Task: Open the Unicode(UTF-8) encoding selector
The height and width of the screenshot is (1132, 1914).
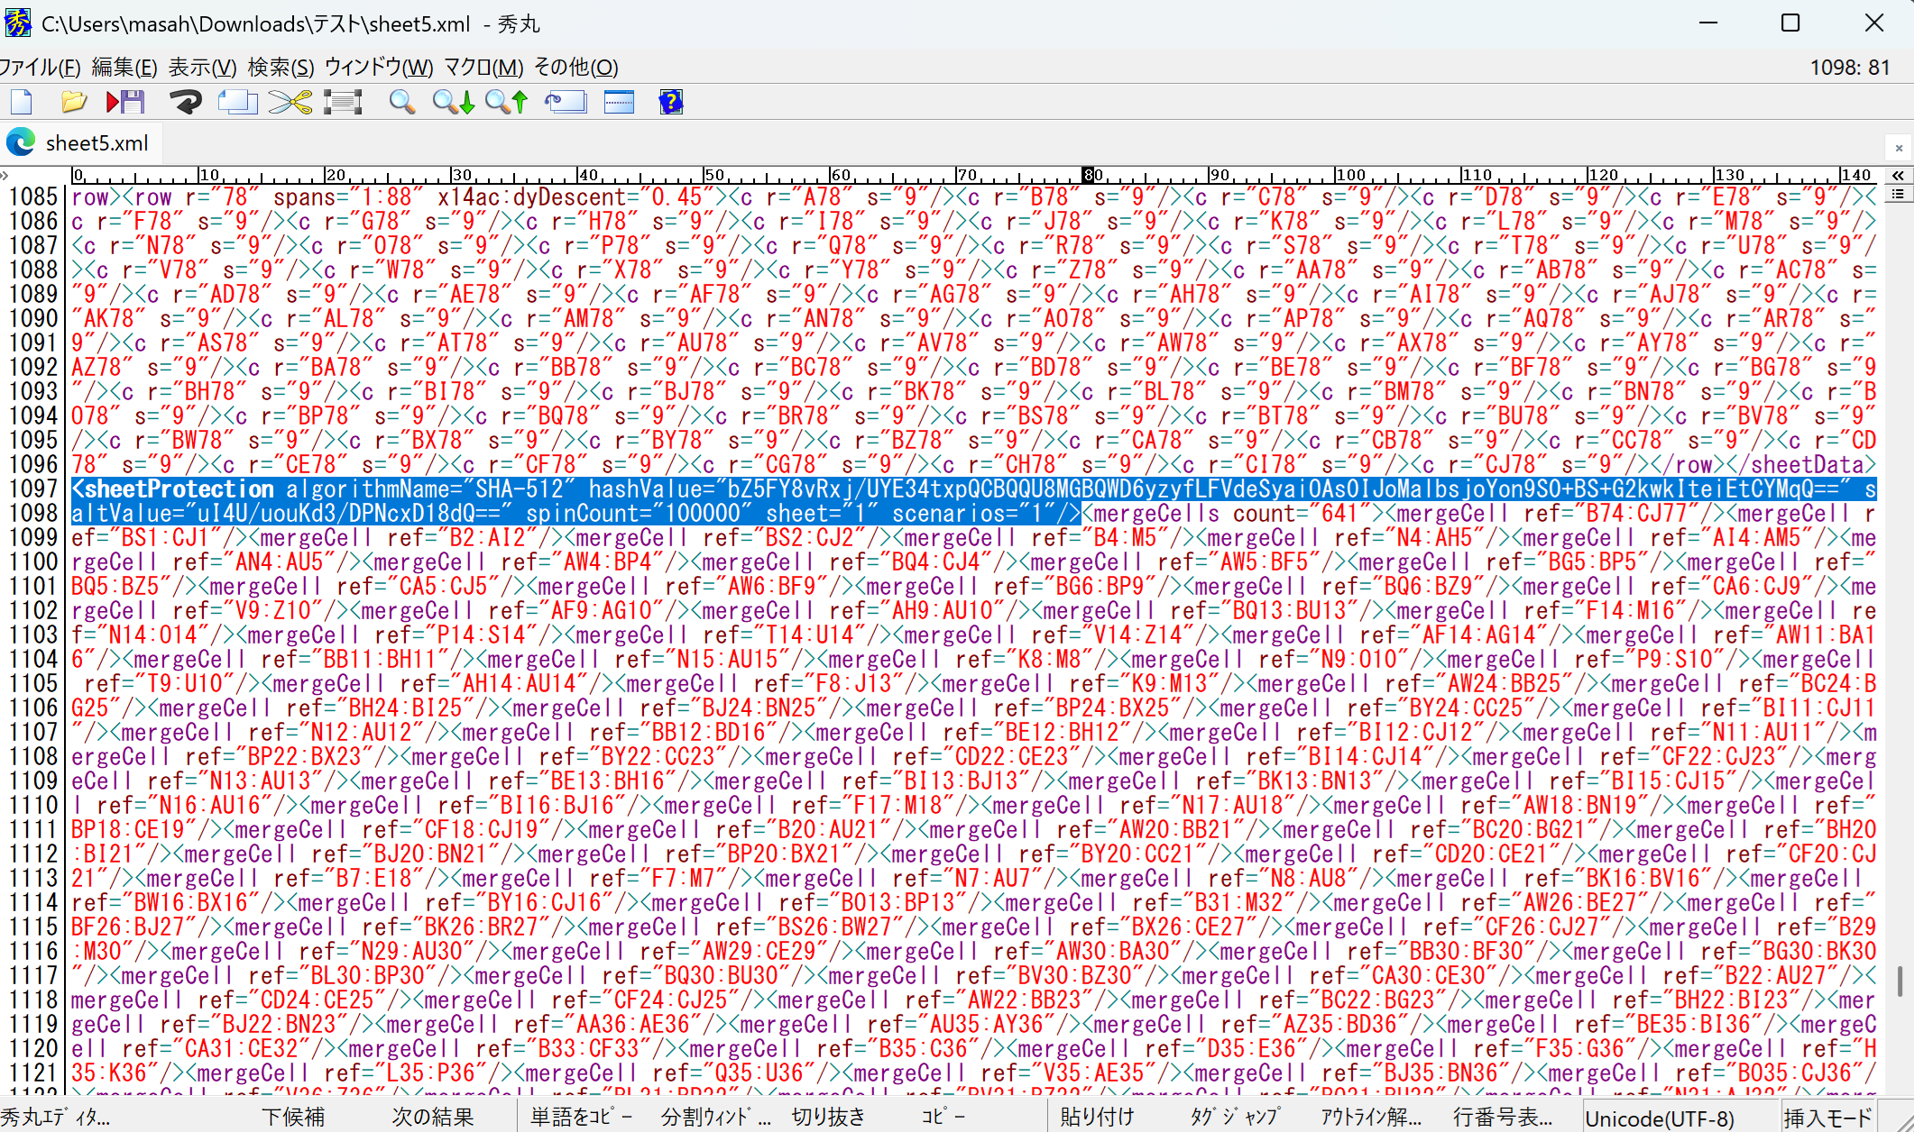Action: pyautogui.click(x=1660, y=1118)
